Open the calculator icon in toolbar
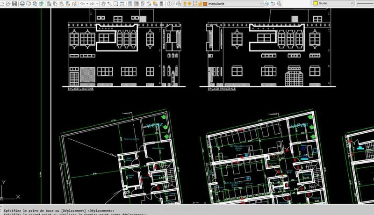The image size is (374, 215). coord(162,4)
